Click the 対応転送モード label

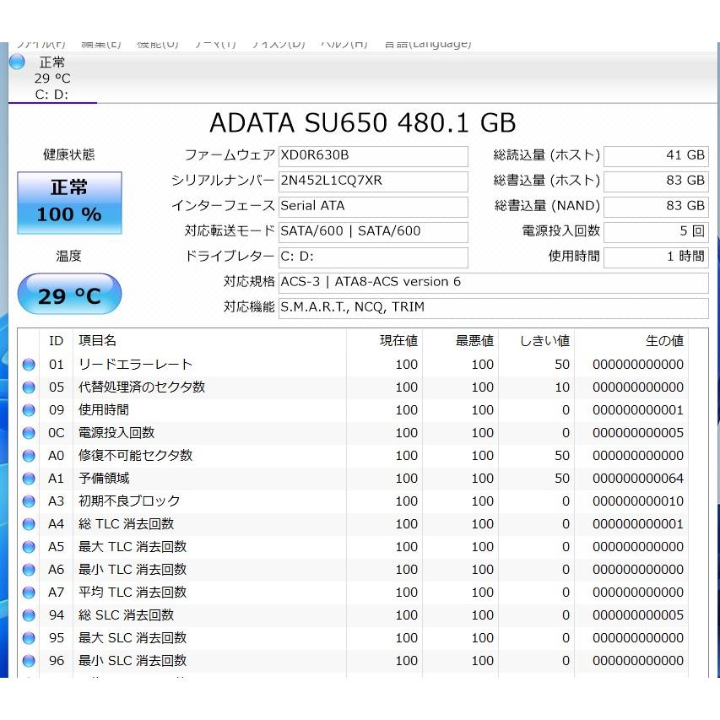point(230,231)
